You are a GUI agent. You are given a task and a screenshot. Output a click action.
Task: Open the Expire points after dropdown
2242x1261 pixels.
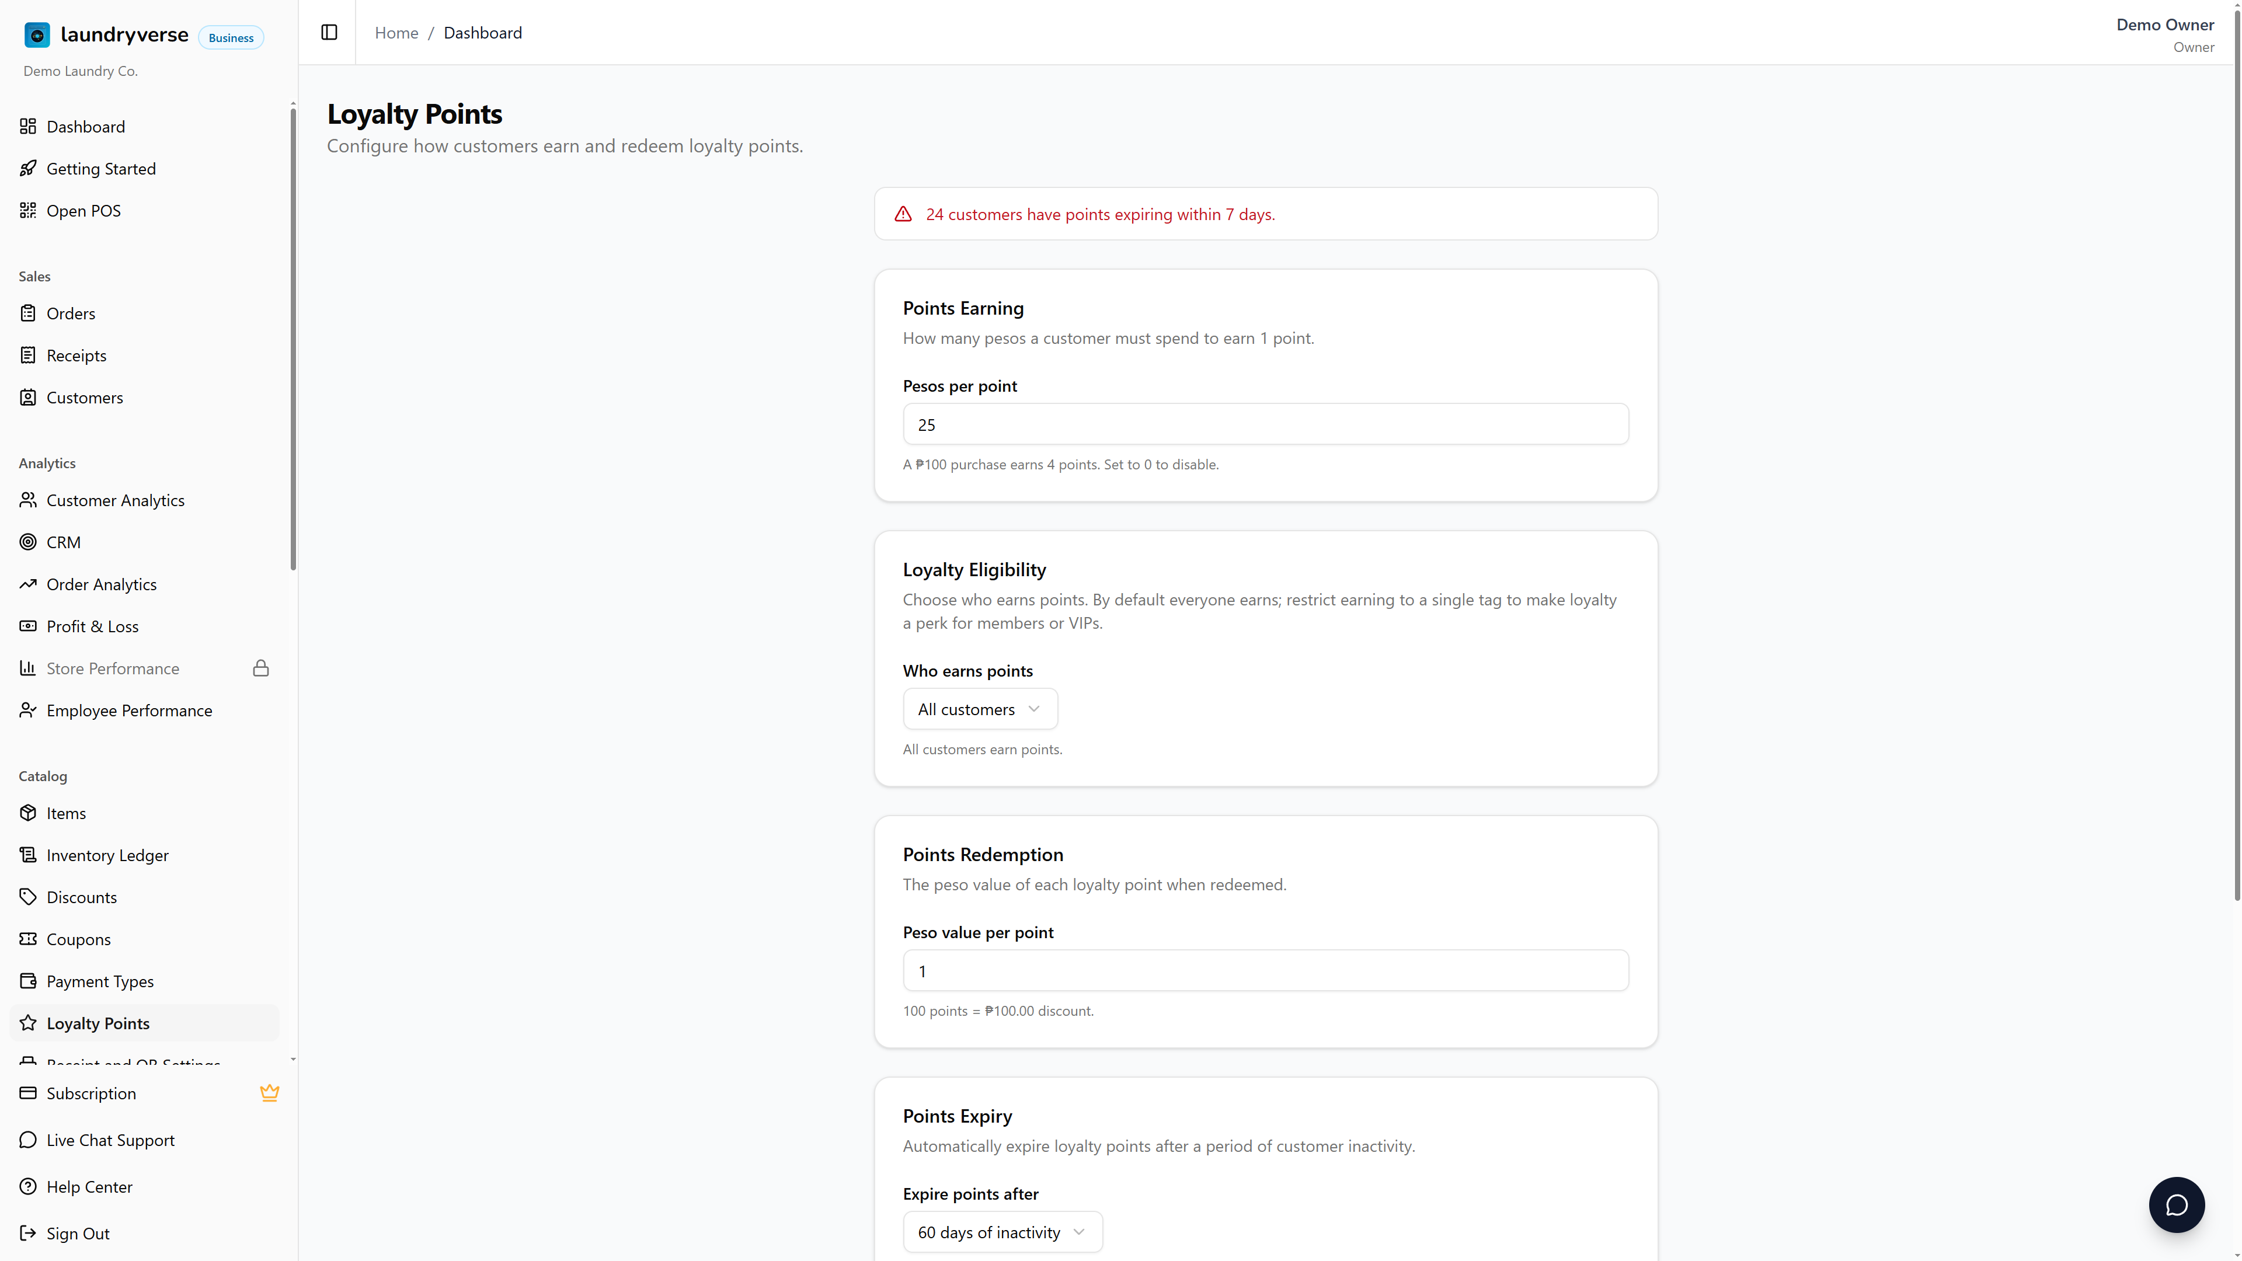pos(1002,1231)
